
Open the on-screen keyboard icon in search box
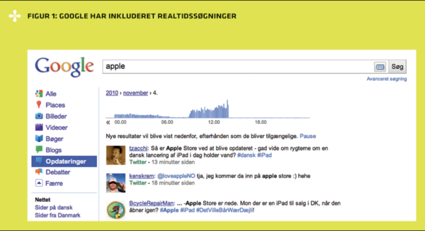coord(380,66)
